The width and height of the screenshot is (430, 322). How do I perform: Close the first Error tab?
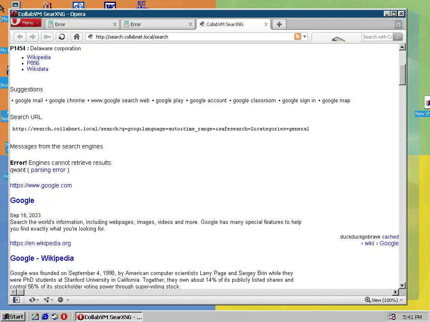click(x=115, y=24)
